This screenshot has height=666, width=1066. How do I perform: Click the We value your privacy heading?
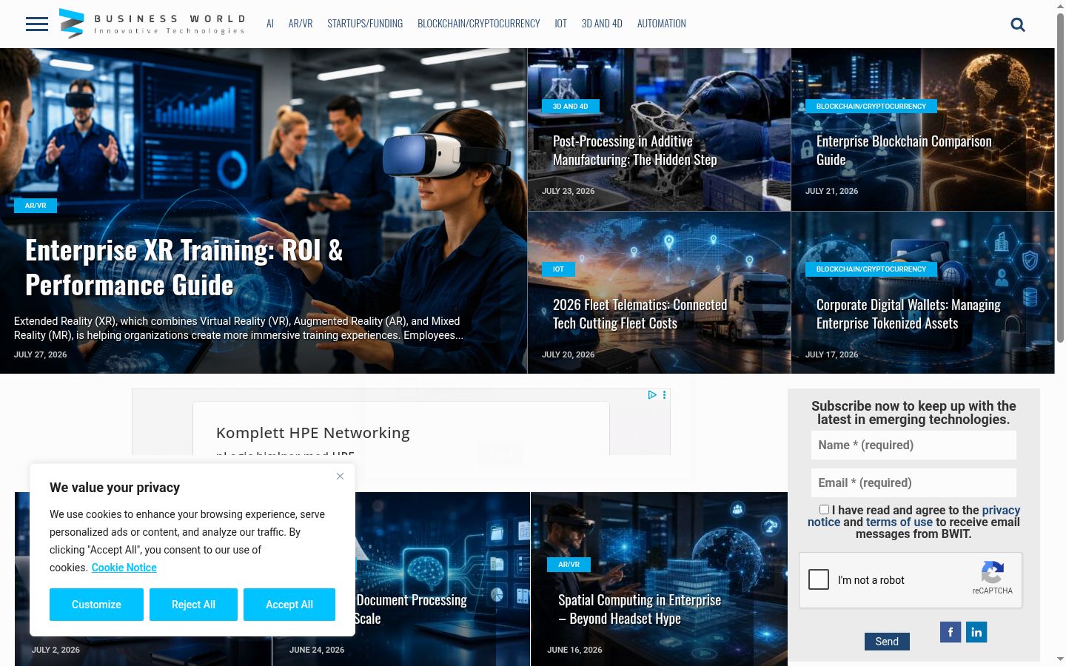pyautogui.click(x=115, y=488)
